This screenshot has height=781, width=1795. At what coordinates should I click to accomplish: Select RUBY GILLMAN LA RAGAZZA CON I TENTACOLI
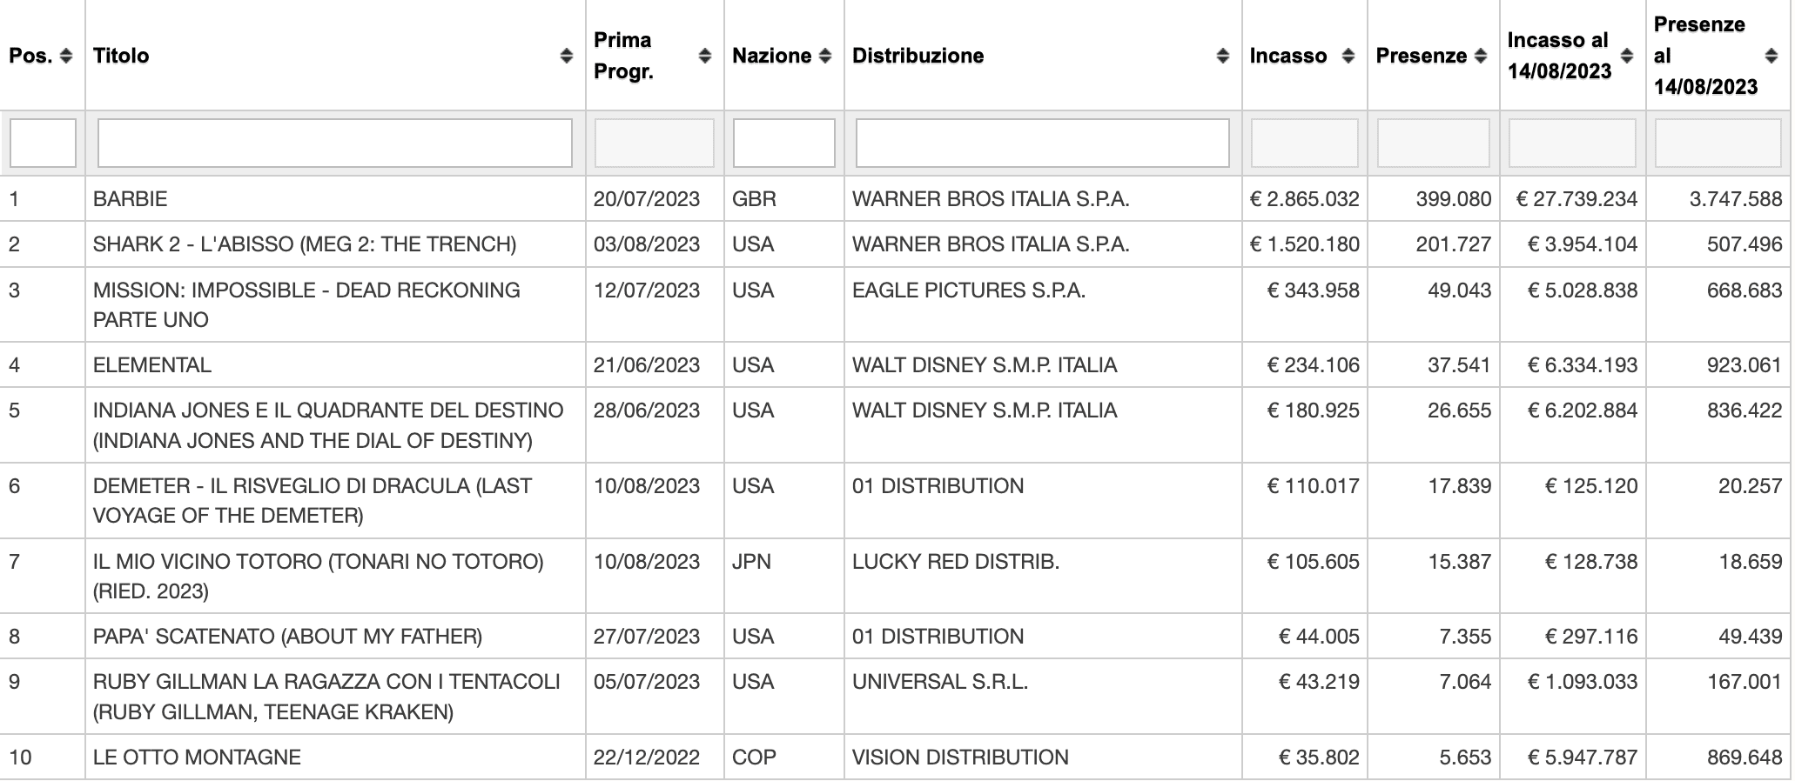pyautogui.click(x=326, y=697)
